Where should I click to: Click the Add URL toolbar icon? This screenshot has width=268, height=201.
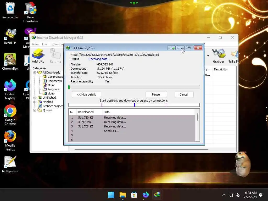(38, 56)
